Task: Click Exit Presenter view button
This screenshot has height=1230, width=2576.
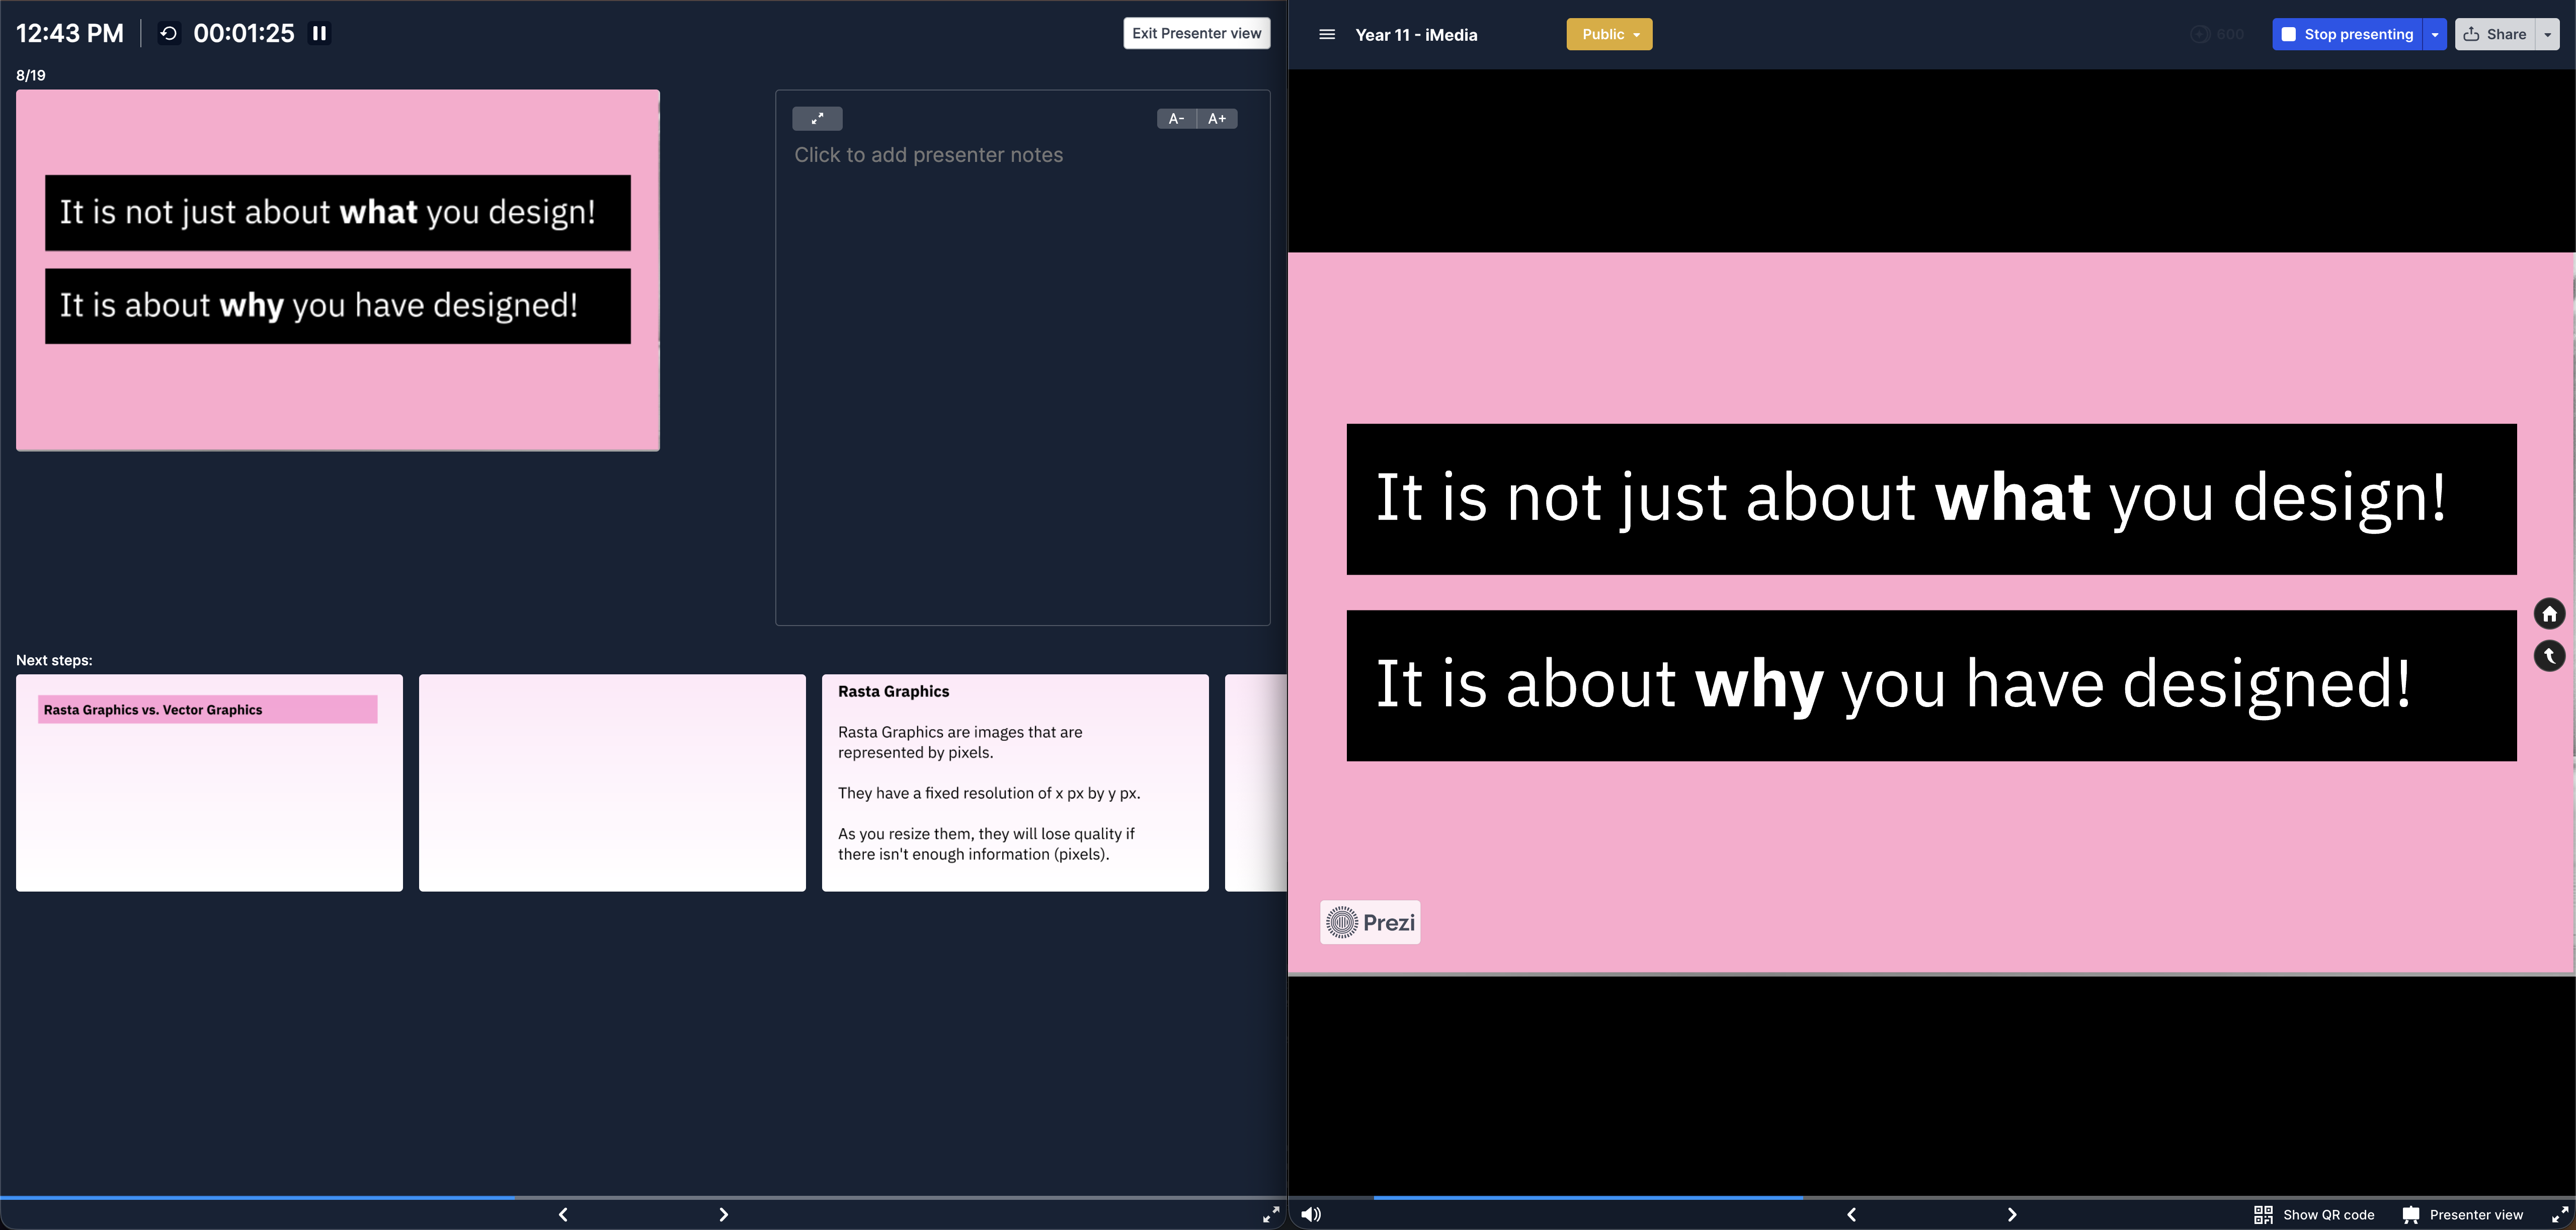Action: click(x=1196, y=33)
